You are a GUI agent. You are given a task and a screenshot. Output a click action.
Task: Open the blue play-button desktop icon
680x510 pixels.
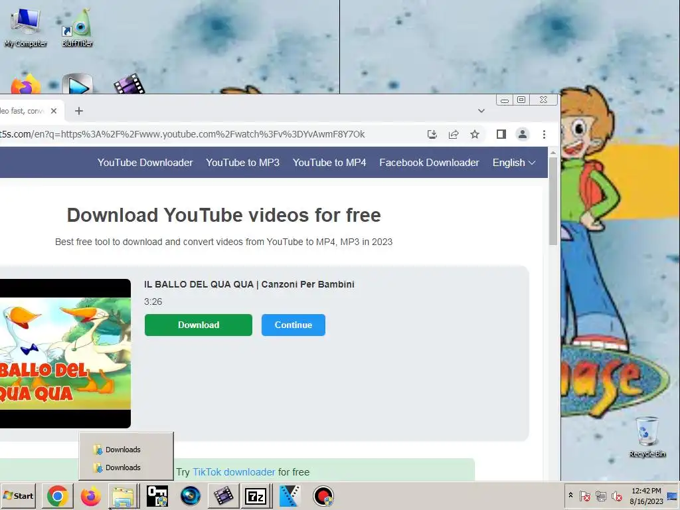(x=78, y=84)
